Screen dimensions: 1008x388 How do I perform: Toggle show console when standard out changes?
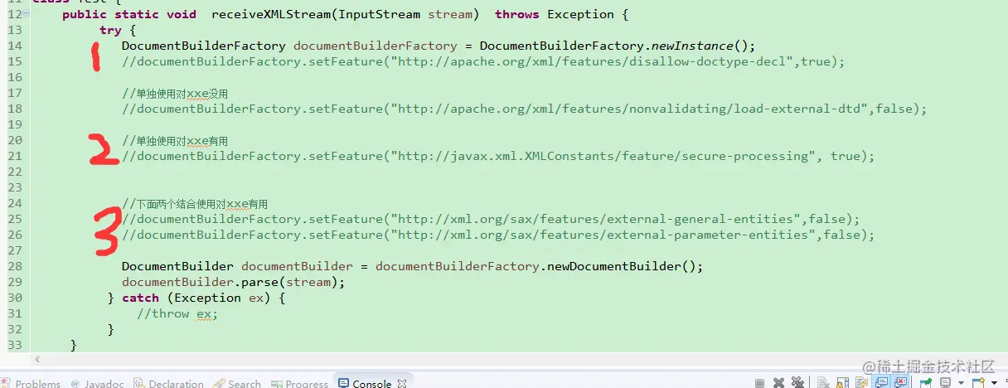point(882,382)
